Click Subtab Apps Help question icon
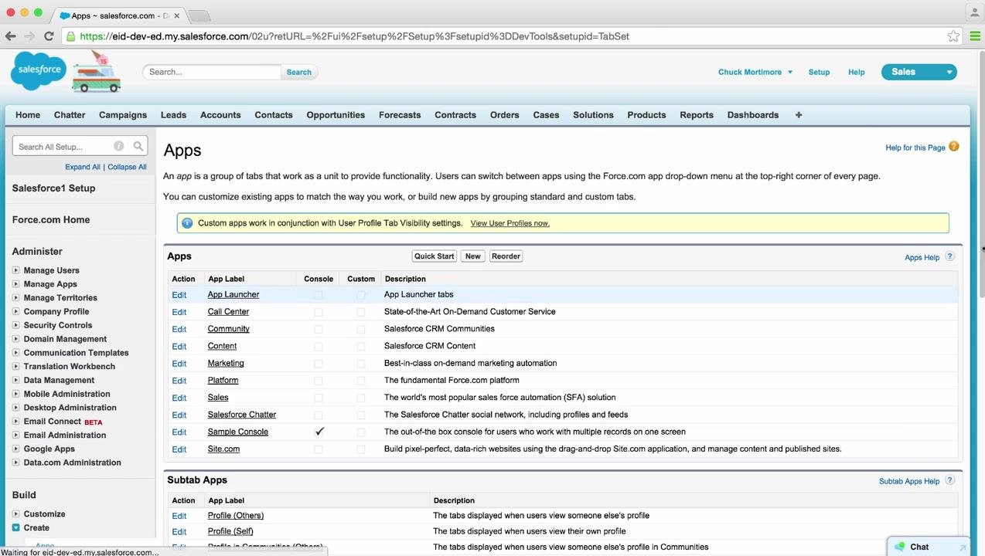985x556 pixels. coord(949,480)
